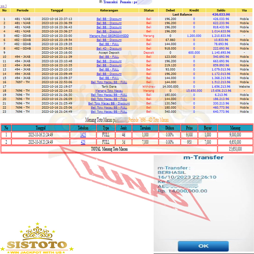Click the Keterangan column header
This screenshot has width=254, height=254.
click(x=109, y=10)
